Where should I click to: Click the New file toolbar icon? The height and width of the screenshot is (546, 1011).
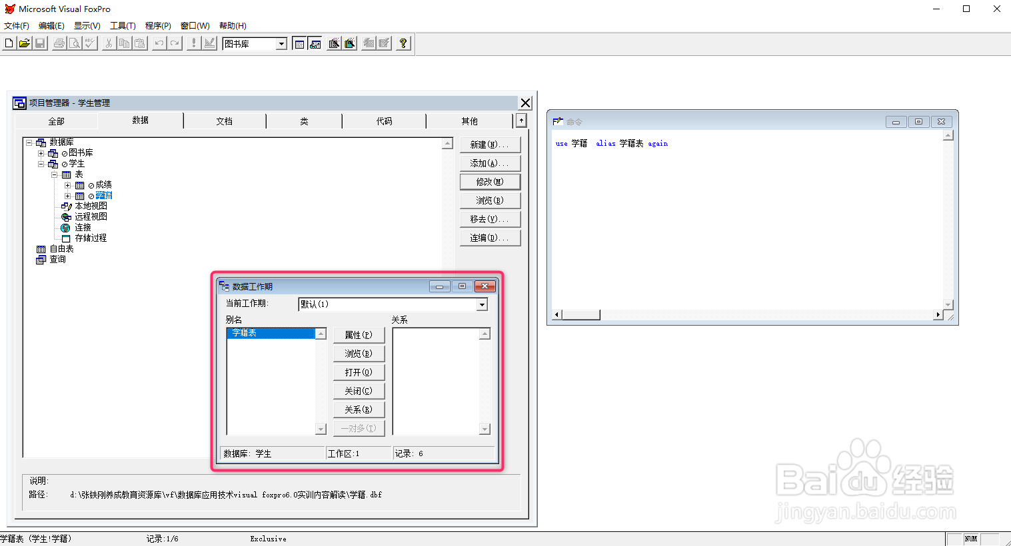(x=9, y=43)
